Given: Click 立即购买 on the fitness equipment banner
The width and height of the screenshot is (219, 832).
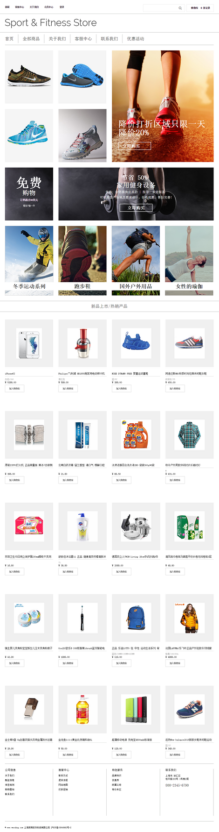Looking at the screenshot, I should [136, 207].
